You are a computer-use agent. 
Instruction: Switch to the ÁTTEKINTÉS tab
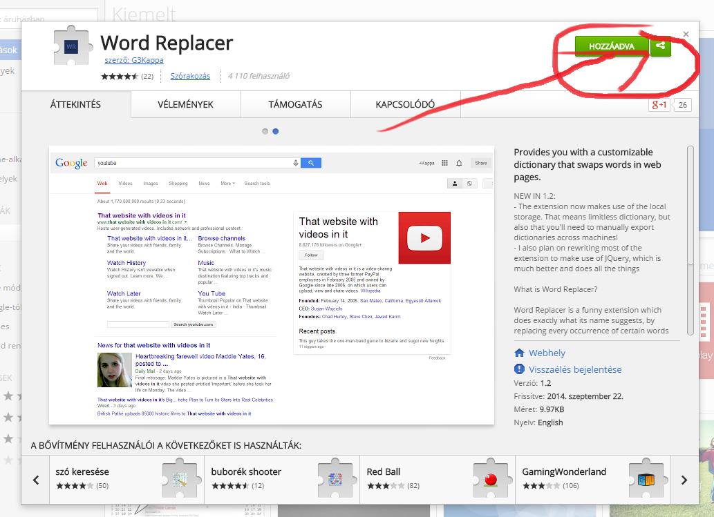click(75, 105)
